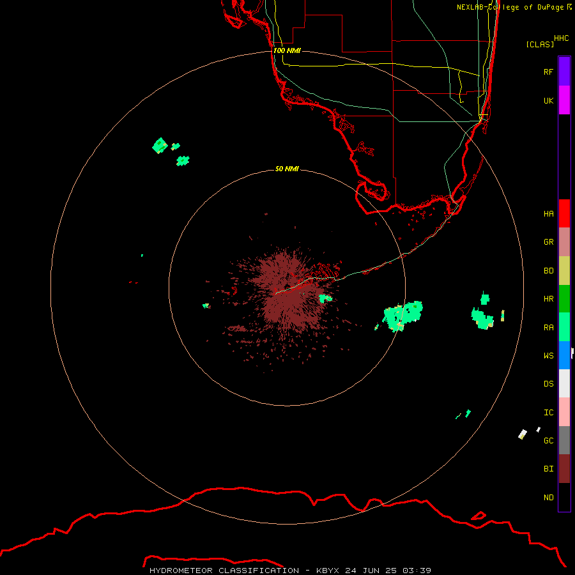Pick the HR dark green legend swatch

[564, 299]
